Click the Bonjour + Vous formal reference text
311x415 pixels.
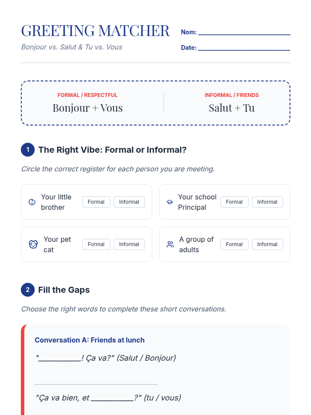click(88, 108)
